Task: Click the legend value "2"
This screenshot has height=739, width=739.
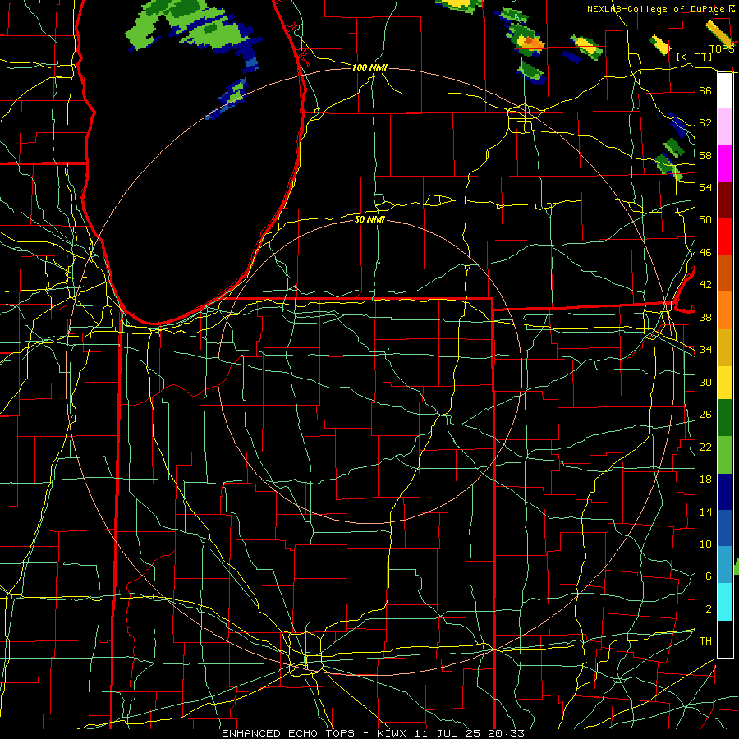Action: coord(709,609)
